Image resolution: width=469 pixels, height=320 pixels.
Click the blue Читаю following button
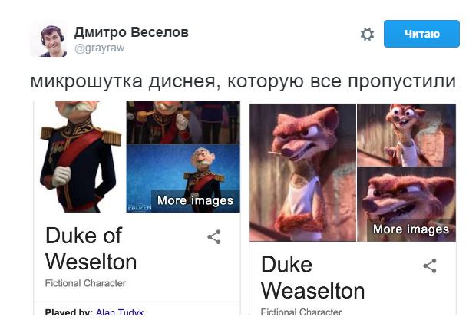(421, 34)
